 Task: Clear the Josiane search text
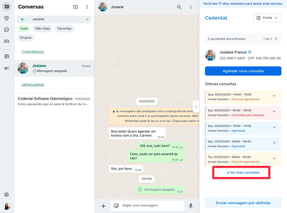(x=87, y=19)
